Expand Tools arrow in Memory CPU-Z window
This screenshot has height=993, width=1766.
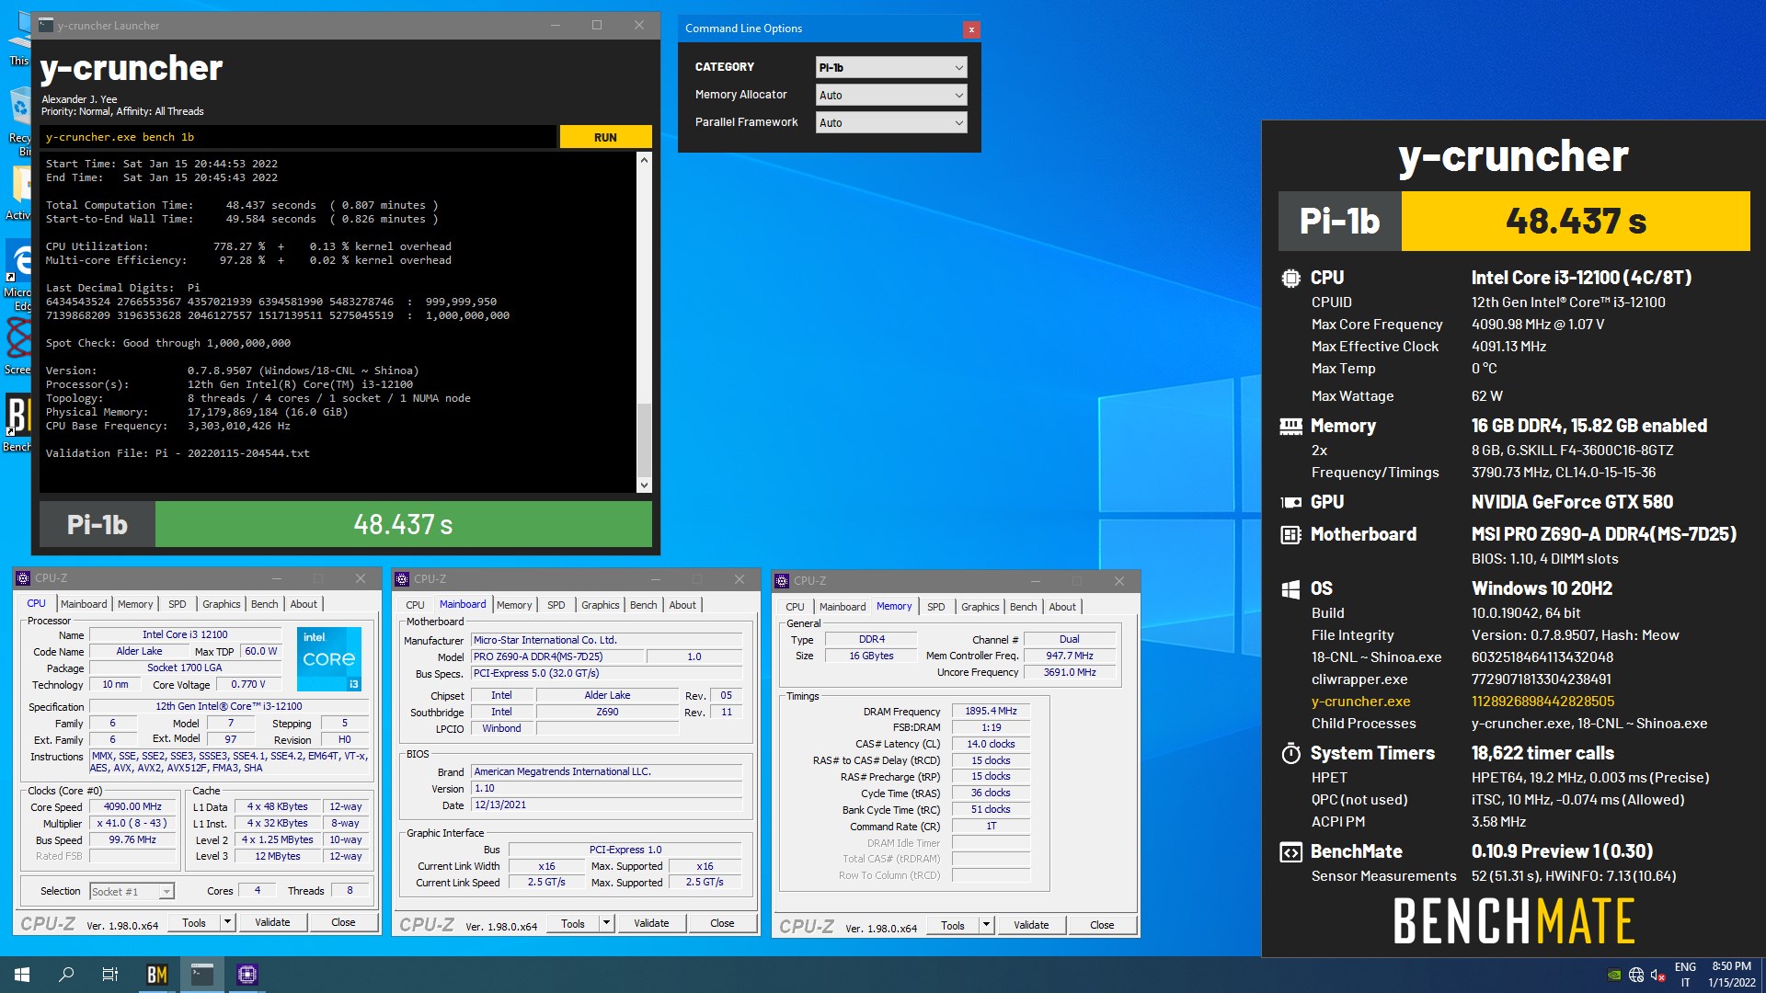coord(986,925)
